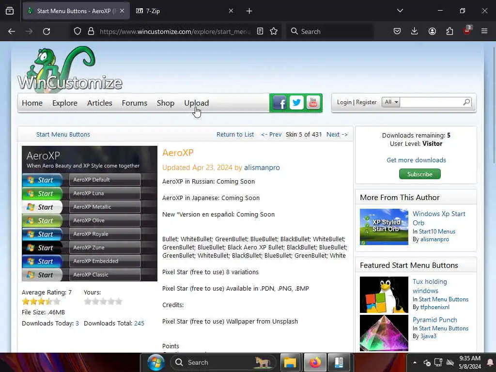Go to previous skin with Prev link

[x=271, y=135]
